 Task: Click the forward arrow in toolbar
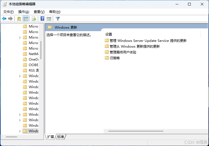click(x=11, y=19)
